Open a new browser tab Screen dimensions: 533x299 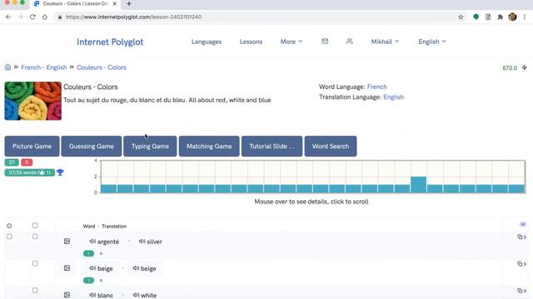(x=129, y=3)
